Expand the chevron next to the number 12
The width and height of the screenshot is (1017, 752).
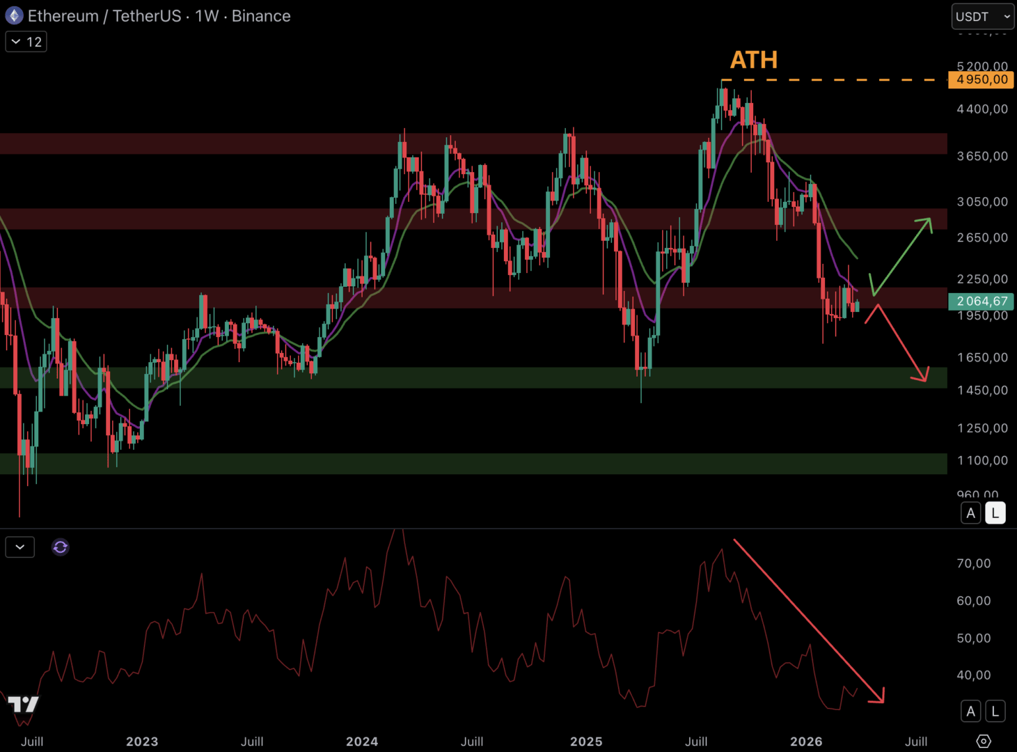tap(16, 42)
